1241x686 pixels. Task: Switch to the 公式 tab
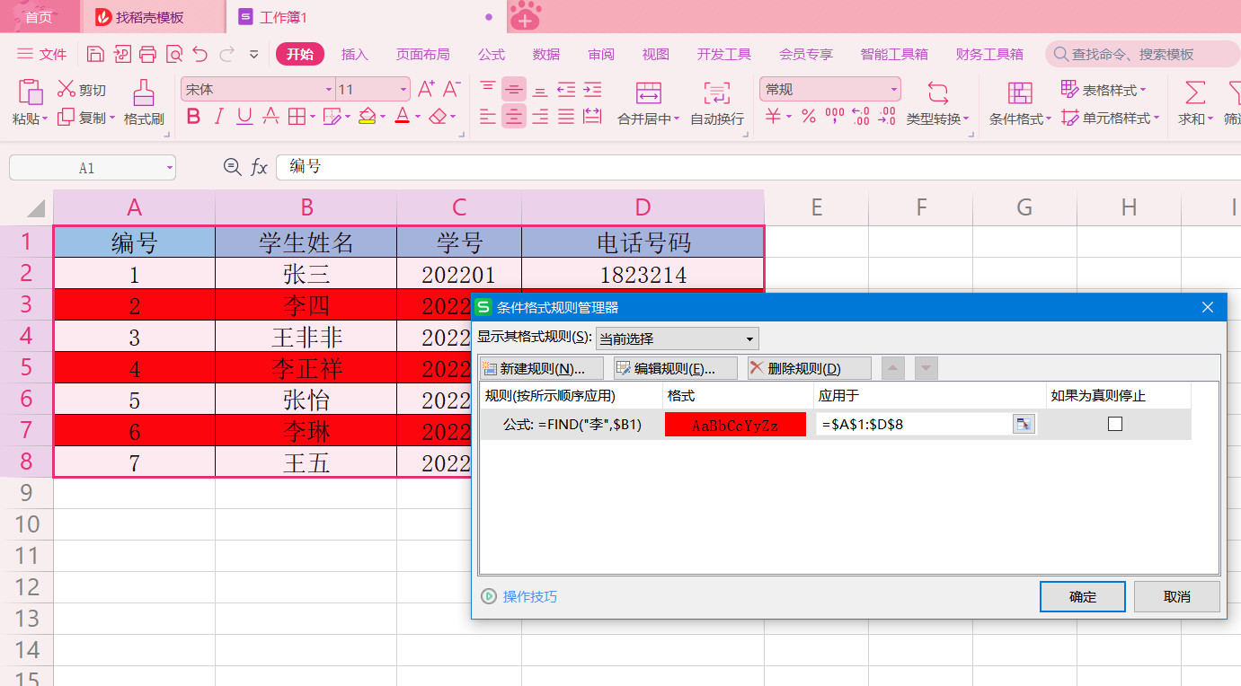pyautogui.click(x=492, y=54)
